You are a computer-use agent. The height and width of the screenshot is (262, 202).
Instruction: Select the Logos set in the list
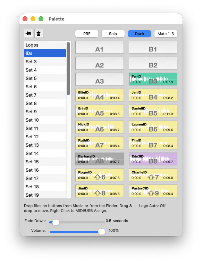coord(45,45)
